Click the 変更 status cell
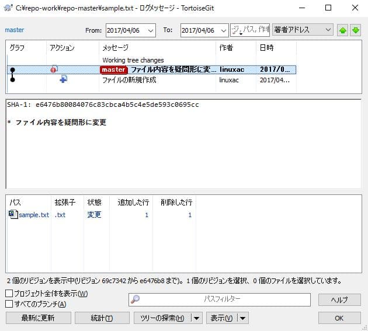The image size is (368, 331). 94,215
